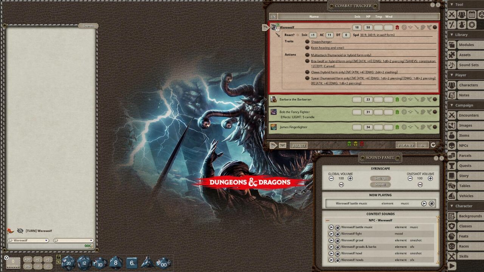
Task: Open the Werewolf speaker dropdown in chat
Action: [x=46, y=240]
